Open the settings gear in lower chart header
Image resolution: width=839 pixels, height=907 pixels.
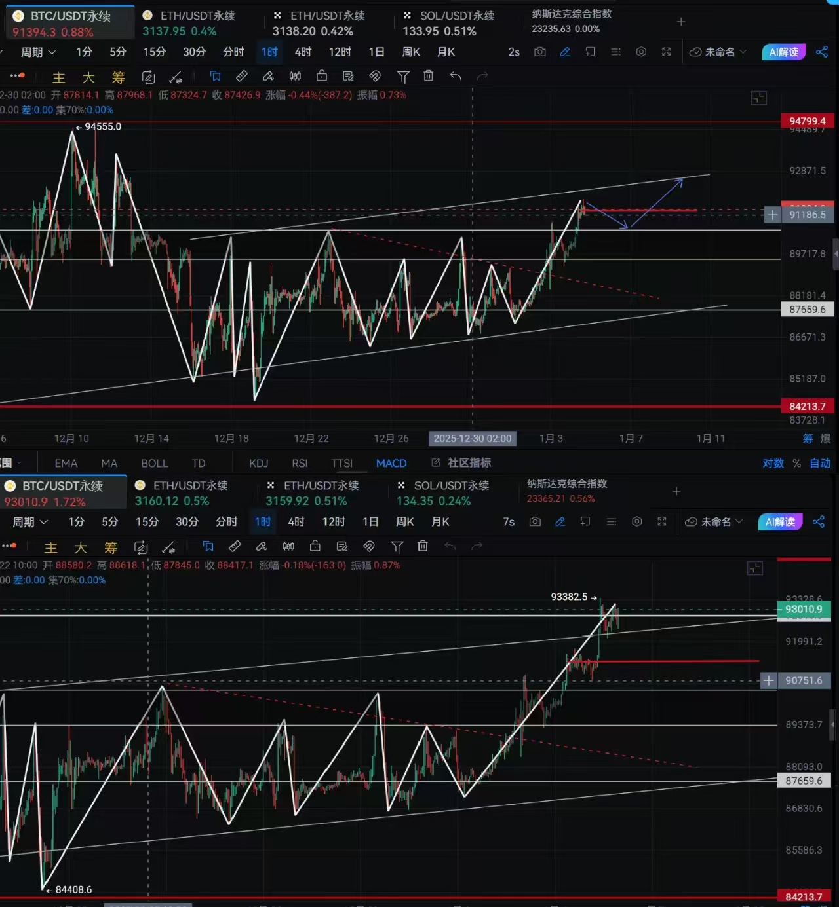tap(636, 521)
